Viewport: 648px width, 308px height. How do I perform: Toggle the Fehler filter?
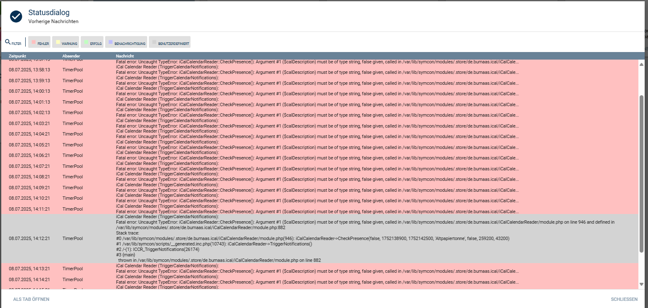click(40, 42)
